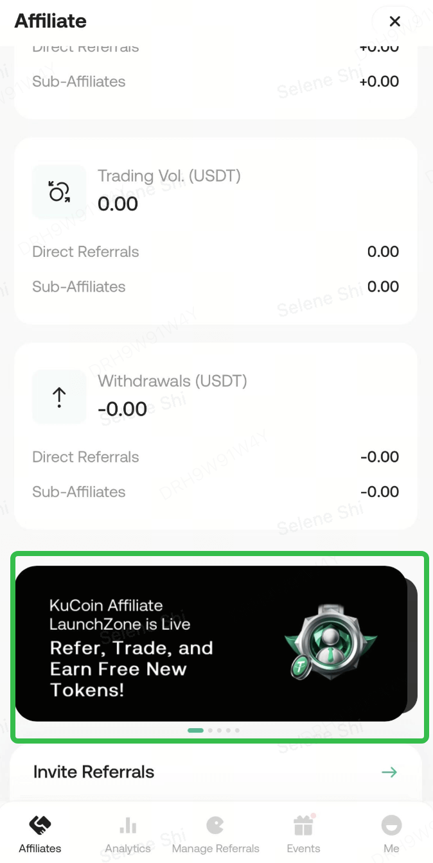Open Invite Referrals green arrow

click(x=389, y=772)
